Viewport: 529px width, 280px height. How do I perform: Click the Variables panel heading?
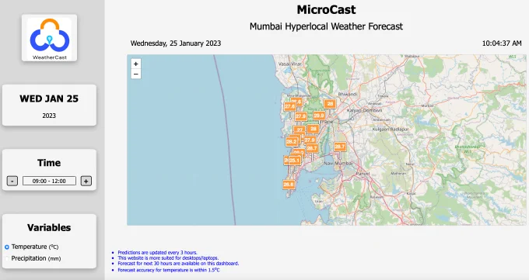point(49,228)
